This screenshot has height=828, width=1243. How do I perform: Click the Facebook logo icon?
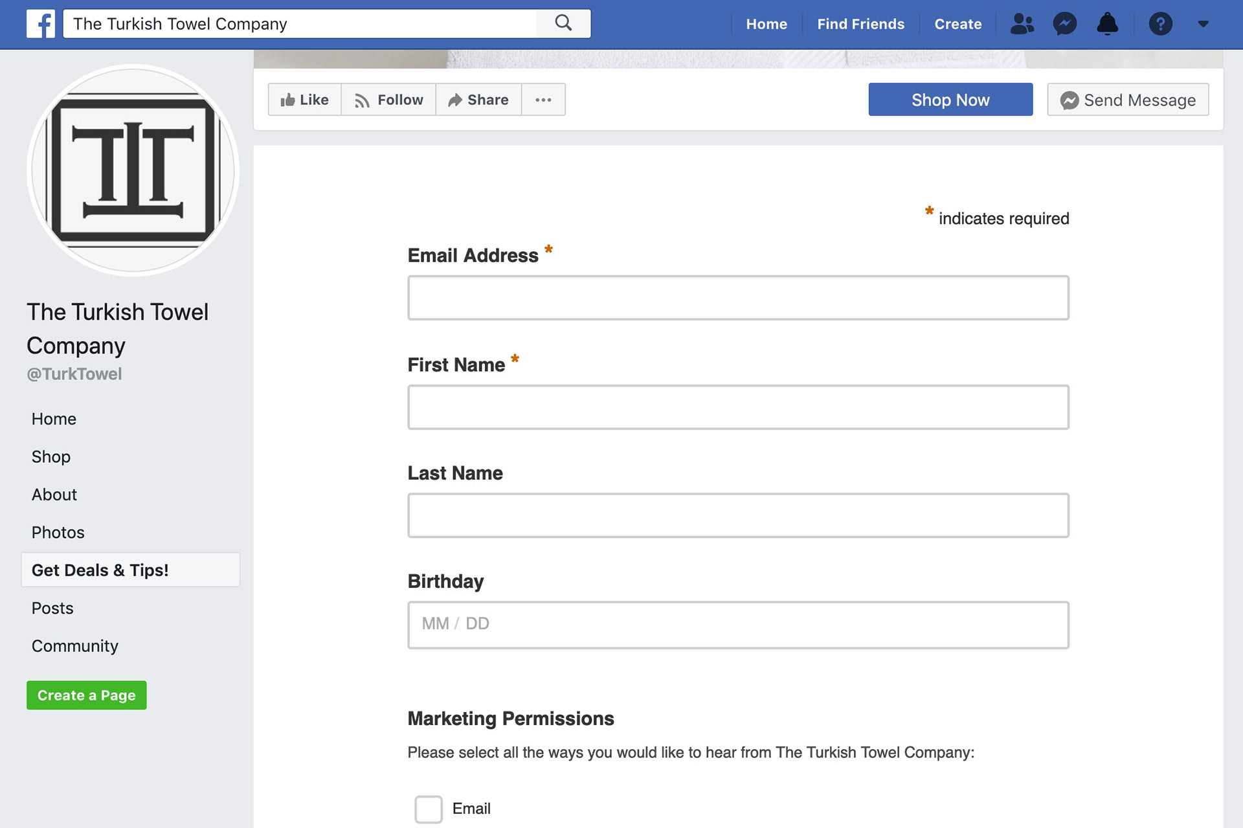[40, 24]
